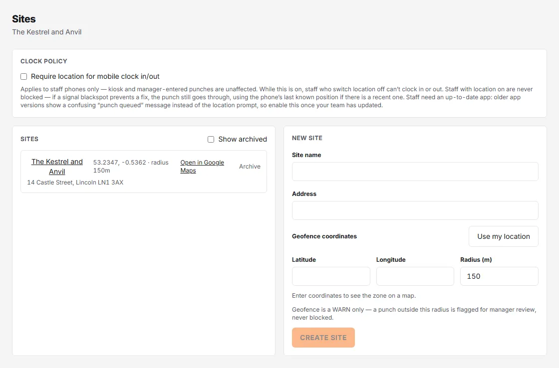Focus the Longitude field
Image resolution: width=559 pixels, height=368 pixels.
(x=415, y=276)
